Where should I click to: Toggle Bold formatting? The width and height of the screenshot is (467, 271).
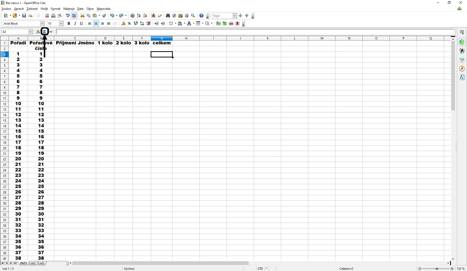[x=69, y=23]
